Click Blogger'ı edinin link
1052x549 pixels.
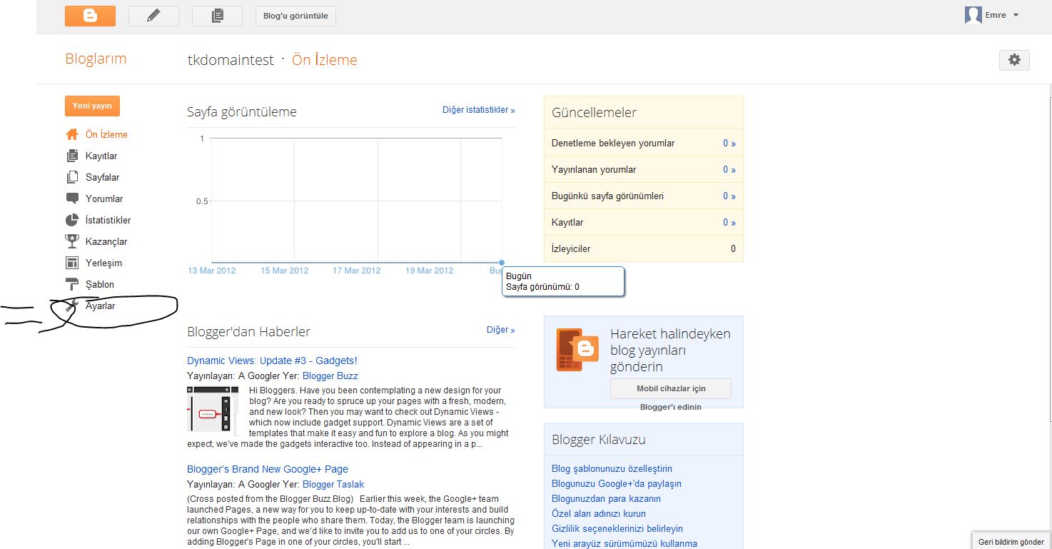[x=671, y=407]
